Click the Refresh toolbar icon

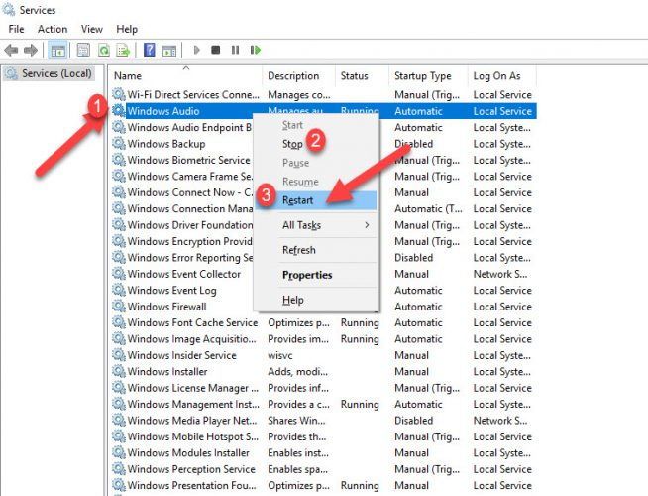(104, 50)
